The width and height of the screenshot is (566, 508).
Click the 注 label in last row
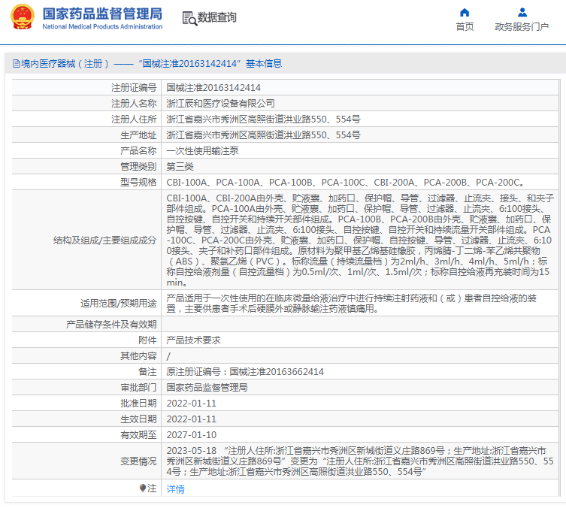coord(152,488)
